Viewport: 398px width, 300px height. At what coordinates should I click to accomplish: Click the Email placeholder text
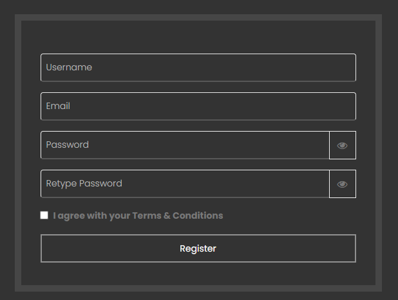58,106
